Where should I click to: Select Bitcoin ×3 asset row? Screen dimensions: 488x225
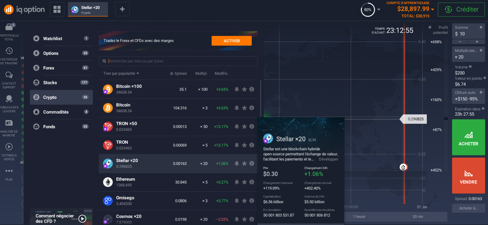point(178,108)
